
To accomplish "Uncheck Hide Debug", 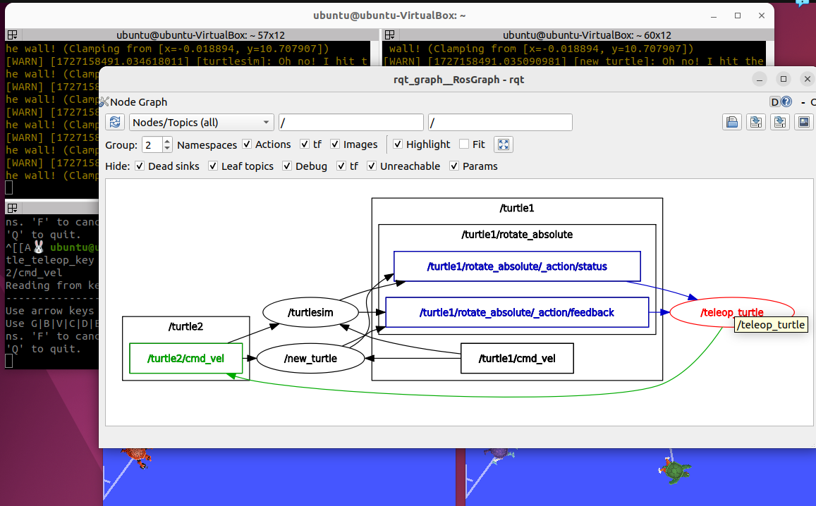I will click(x=287, y=166).
